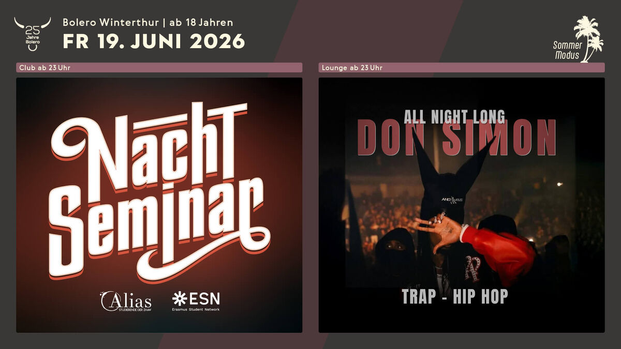
Task: Select the Club ab 23 Uhr bar
Action: point(159,68)
